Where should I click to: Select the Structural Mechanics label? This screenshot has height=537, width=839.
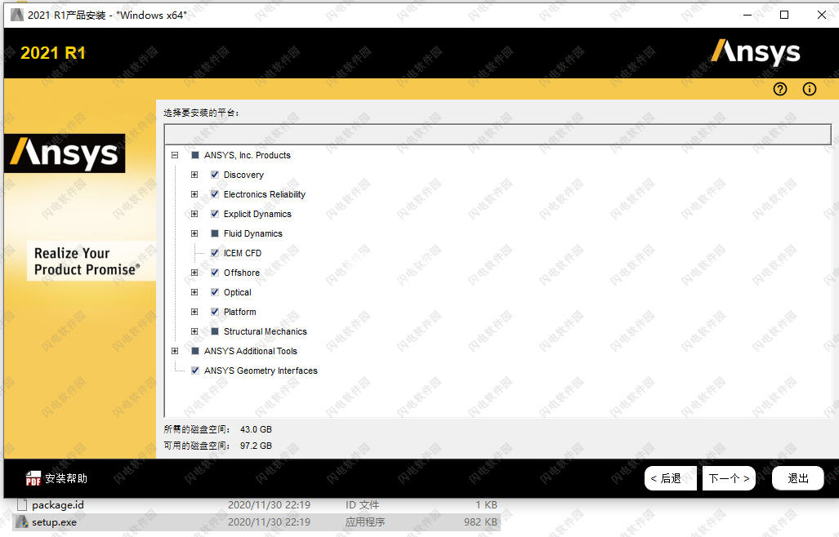point(266,331)
